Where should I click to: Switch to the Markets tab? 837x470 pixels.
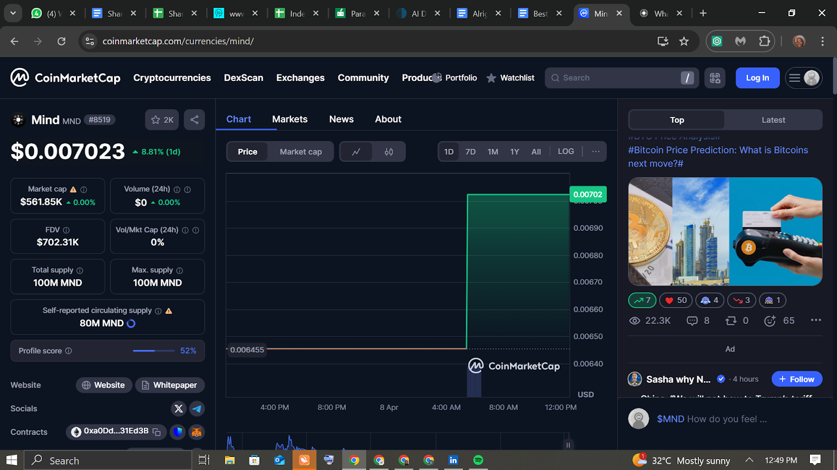pos(290,119)
